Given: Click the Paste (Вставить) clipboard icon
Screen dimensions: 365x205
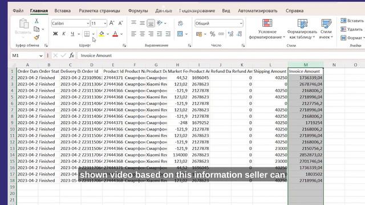Looking at the screenshot, I should 23,23.
